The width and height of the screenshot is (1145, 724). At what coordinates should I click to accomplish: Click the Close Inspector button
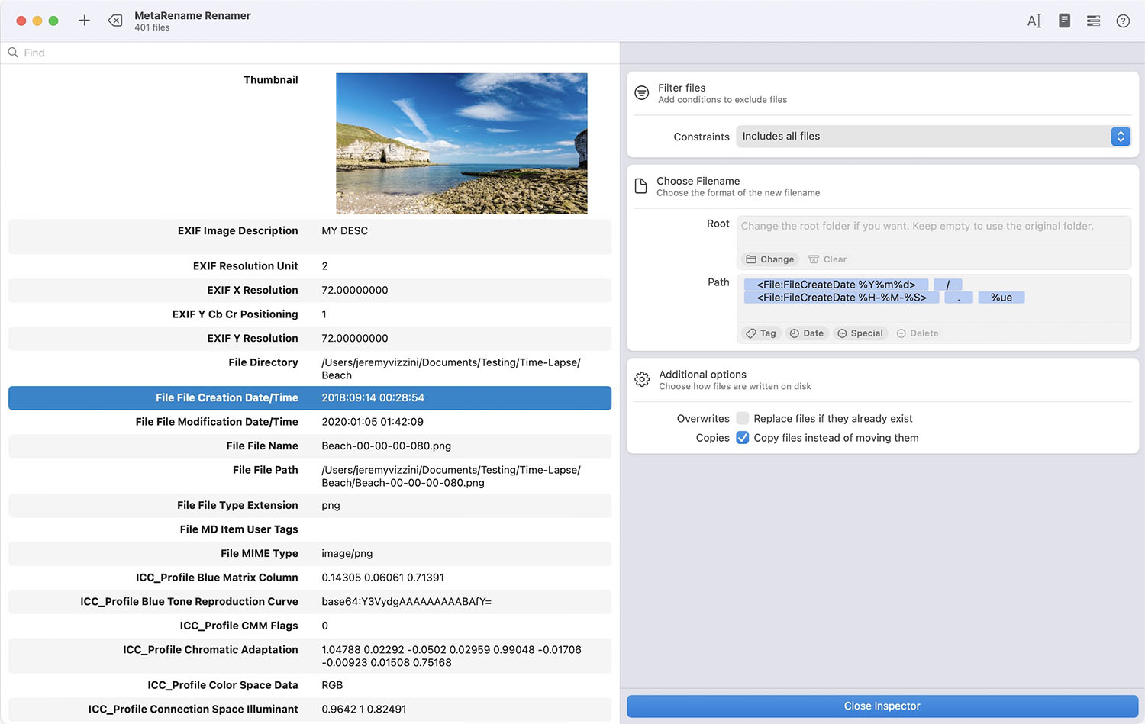pyautogui.click(x=882, y=706)
